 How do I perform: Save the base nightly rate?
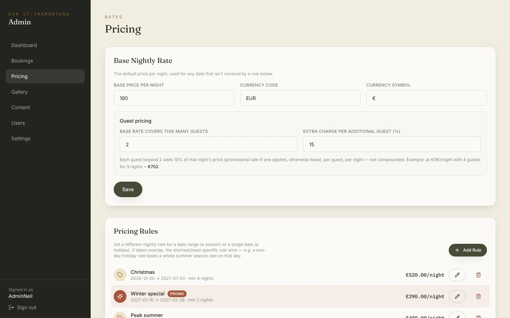coord(128,189)
